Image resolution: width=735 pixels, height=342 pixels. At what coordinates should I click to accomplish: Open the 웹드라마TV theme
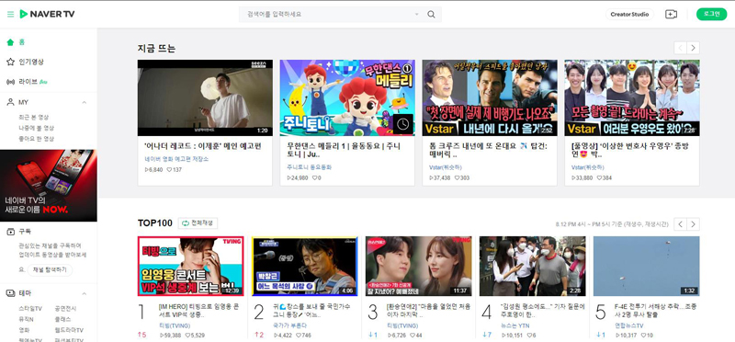pyautogui.click(x=69, y=330)
